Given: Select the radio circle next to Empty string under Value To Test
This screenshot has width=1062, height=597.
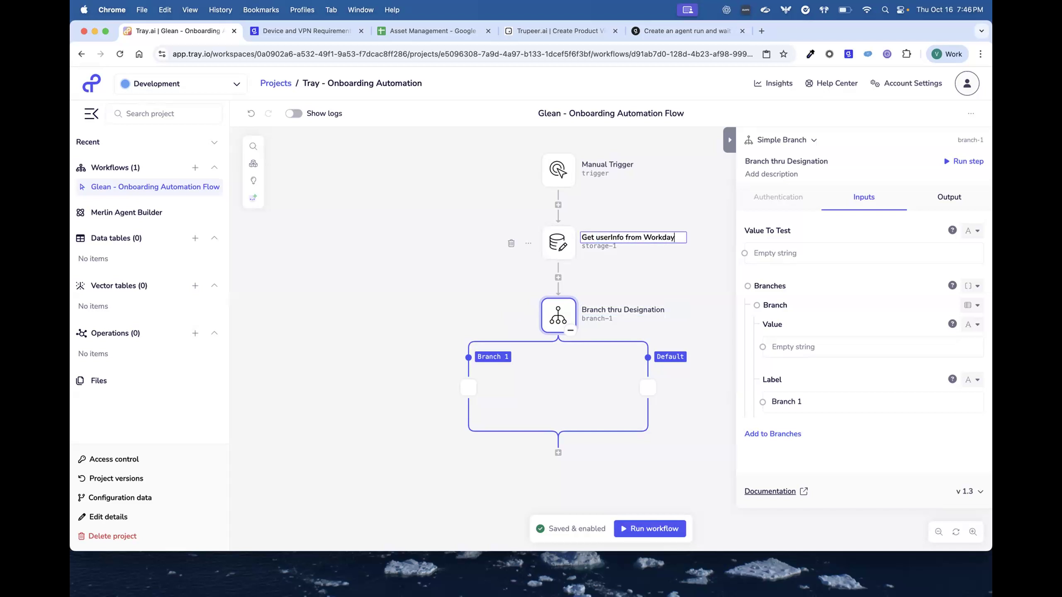Looking at the screenshot, I should tap(744, 253).
